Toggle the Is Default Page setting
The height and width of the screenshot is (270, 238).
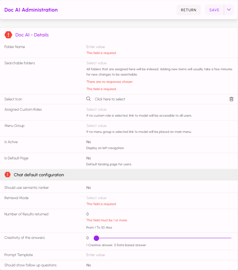89,158
